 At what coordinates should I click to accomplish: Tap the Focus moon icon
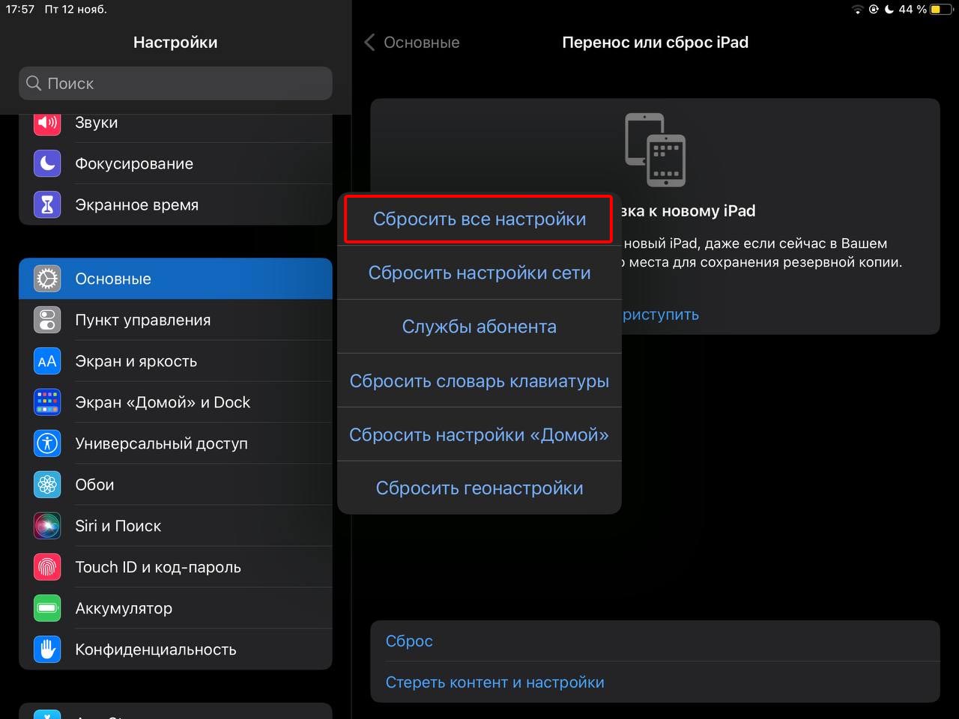tap(47, 163)
